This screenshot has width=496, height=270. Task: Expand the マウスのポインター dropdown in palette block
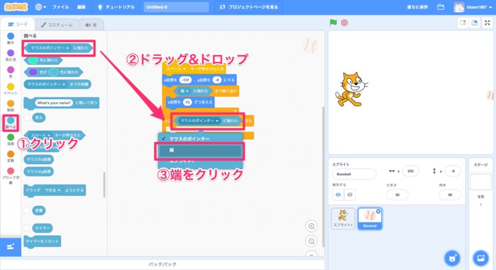pos(68,47)
